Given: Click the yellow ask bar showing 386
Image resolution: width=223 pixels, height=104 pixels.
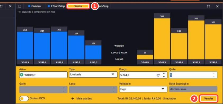Looking at the screenshot, I should 162,39.
